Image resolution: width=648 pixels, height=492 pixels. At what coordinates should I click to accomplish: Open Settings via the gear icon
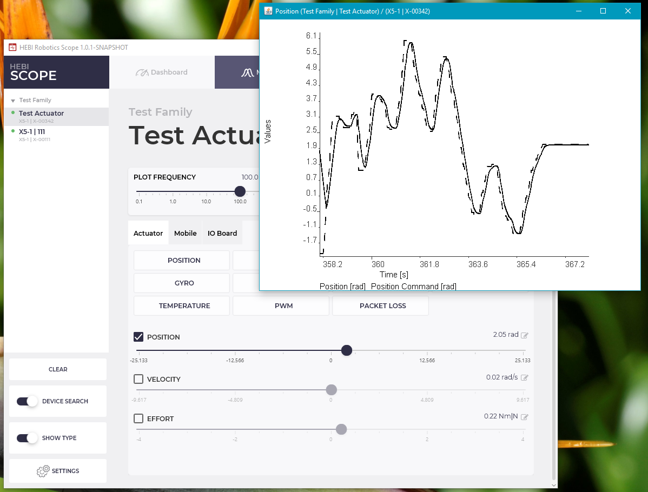[x=42, y=471]
